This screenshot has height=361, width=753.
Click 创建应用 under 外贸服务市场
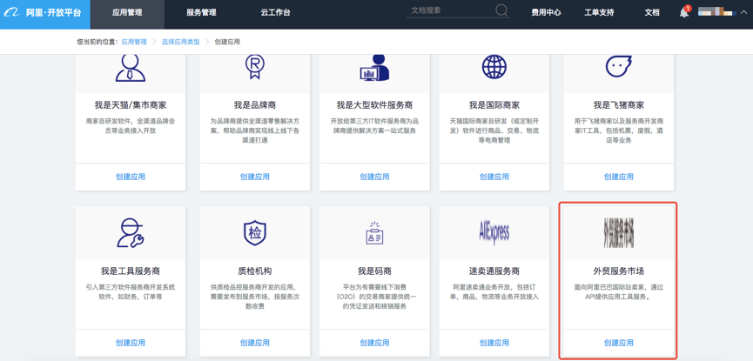[619, 343]
